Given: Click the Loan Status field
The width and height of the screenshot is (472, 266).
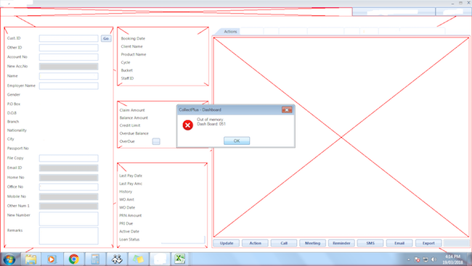Looking at the screenshot, I should 183,240.
